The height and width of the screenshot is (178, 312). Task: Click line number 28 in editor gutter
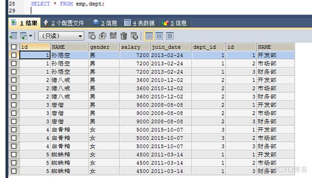tap(12, 3)
